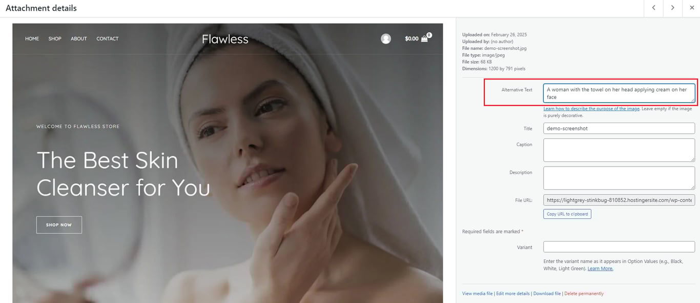The height and width of the screenshot is (303, 700).
Task: Go to previous attachment with the left arrow
Action: click(x=653, y=8)
